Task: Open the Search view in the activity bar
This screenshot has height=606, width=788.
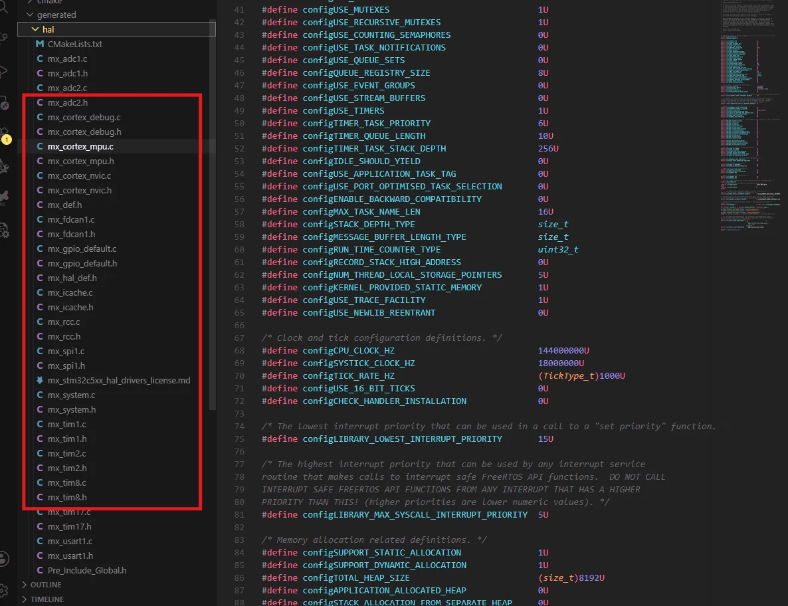Action: pos(4,7)
